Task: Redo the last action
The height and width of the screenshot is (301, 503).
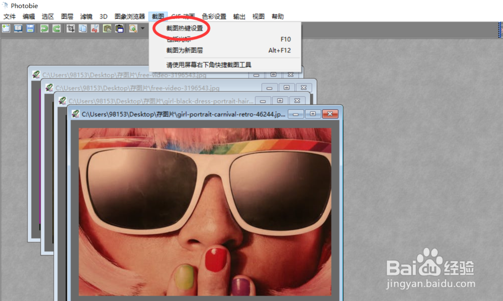Action: point(55,29)
